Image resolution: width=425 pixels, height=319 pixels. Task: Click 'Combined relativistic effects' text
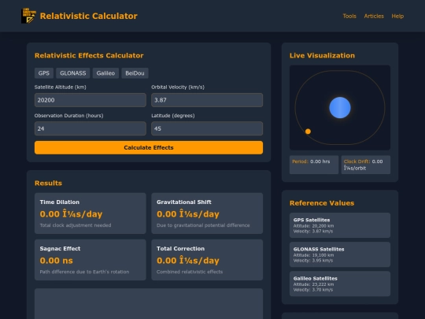point(190,272)
